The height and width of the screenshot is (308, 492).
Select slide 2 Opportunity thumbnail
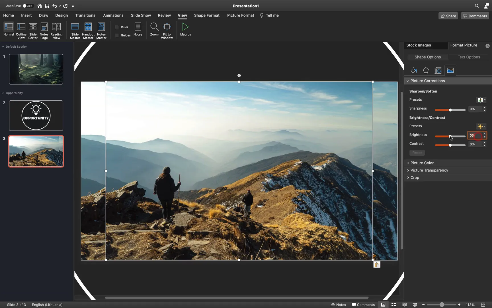pyautogui.click(x=36, y=116)
